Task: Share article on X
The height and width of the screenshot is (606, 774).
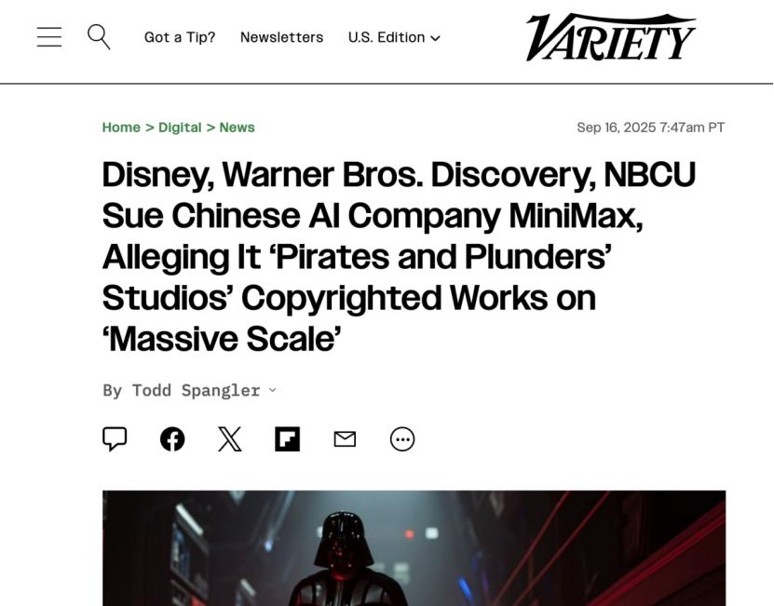Action: click(x=230, y=438)
